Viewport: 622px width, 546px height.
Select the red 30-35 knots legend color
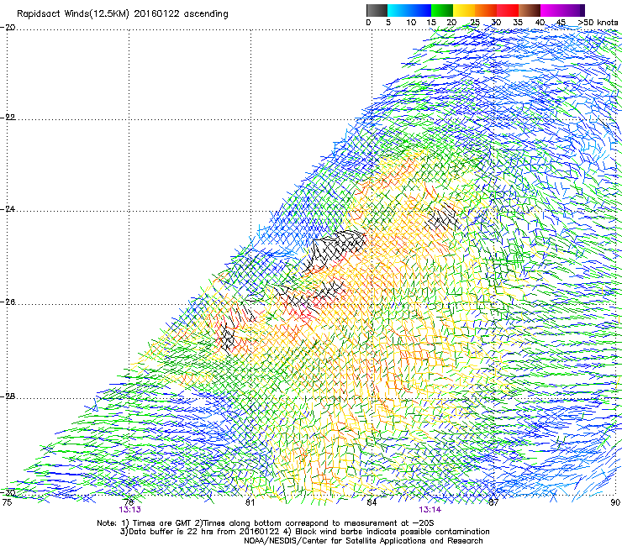[508, 10]
